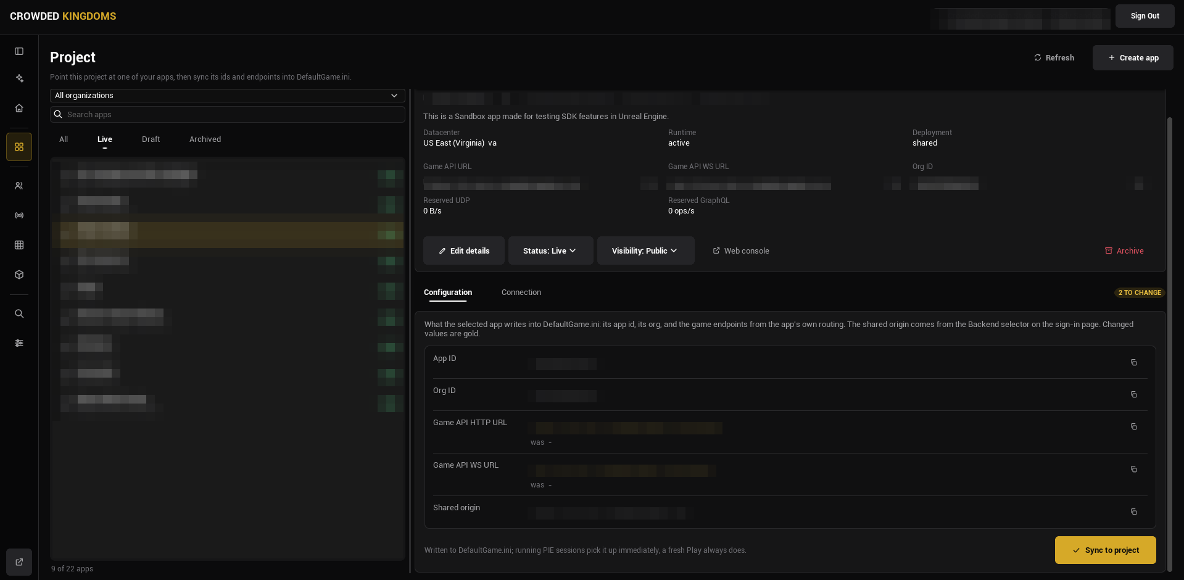Refresh the project apps list
This screenshot has height=580, width=1184.
1054,57
